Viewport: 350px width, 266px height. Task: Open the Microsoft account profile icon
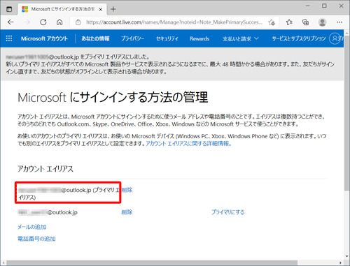335,38
